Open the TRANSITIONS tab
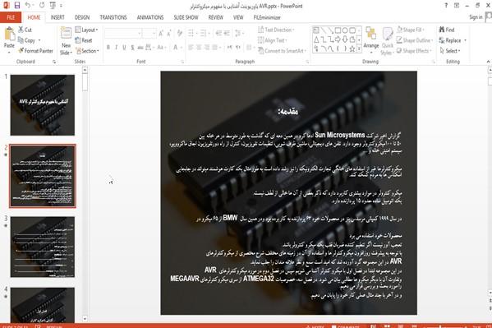The width and height of the screenshot is (492, 328). tap(113, 17)
